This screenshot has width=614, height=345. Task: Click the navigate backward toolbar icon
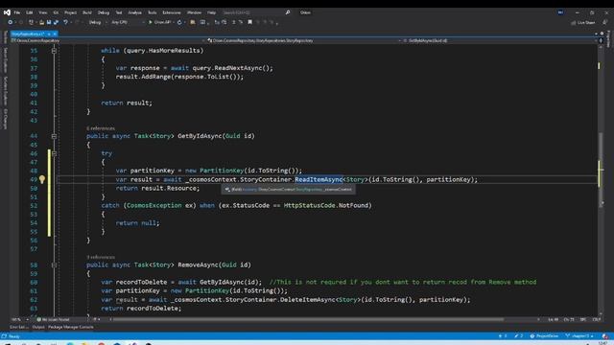pos(11,22)
